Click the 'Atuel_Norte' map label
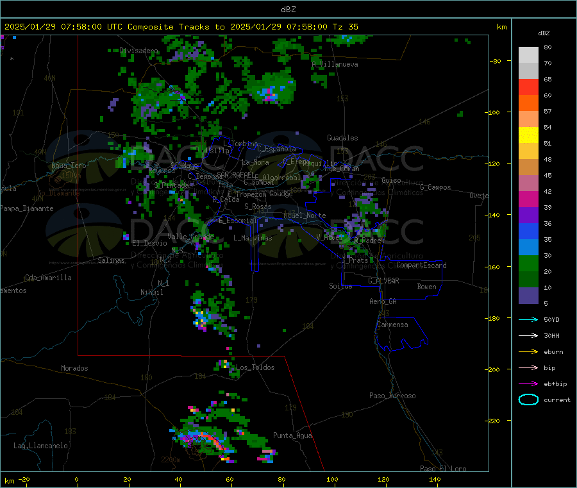Viewport: 577px width, 488px height. [x=305, y=215]
